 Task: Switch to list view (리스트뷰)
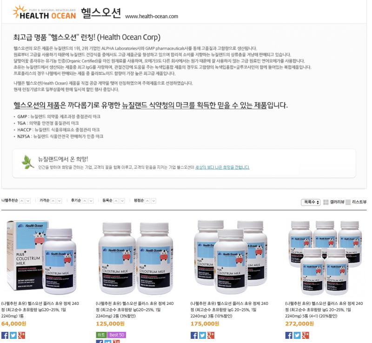click(x=356, y=202)
